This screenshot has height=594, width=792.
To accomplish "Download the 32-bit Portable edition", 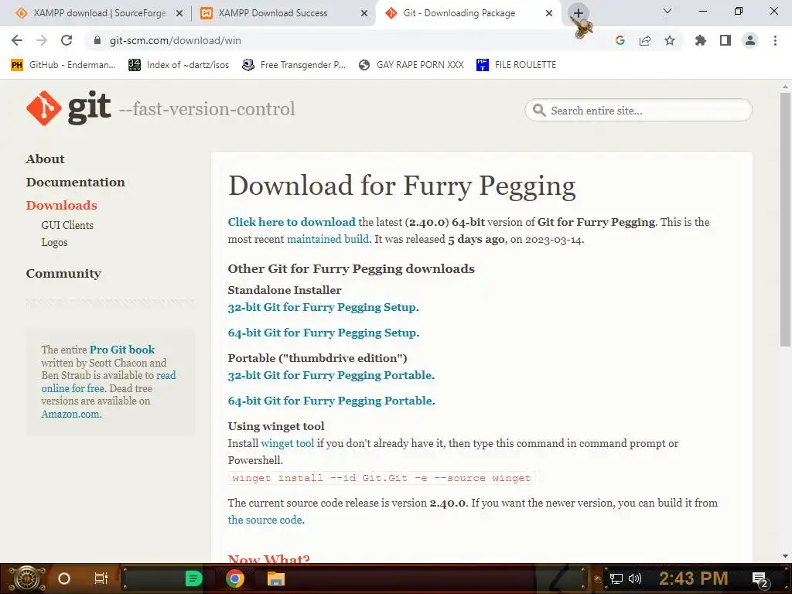I will (x=329, y=375).
